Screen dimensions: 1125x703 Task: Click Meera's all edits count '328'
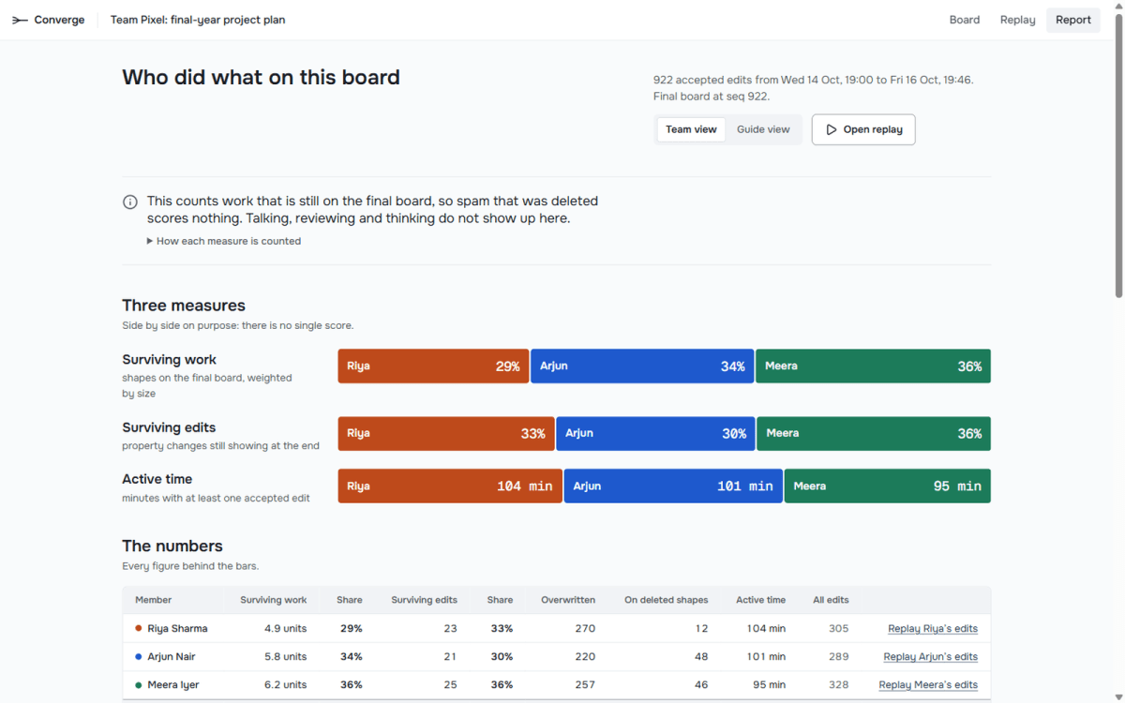coord(839,685)
